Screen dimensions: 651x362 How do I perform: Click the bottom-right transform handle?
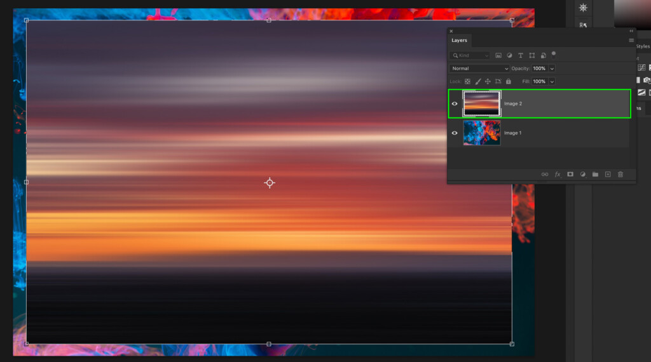(x=512, y=344)
